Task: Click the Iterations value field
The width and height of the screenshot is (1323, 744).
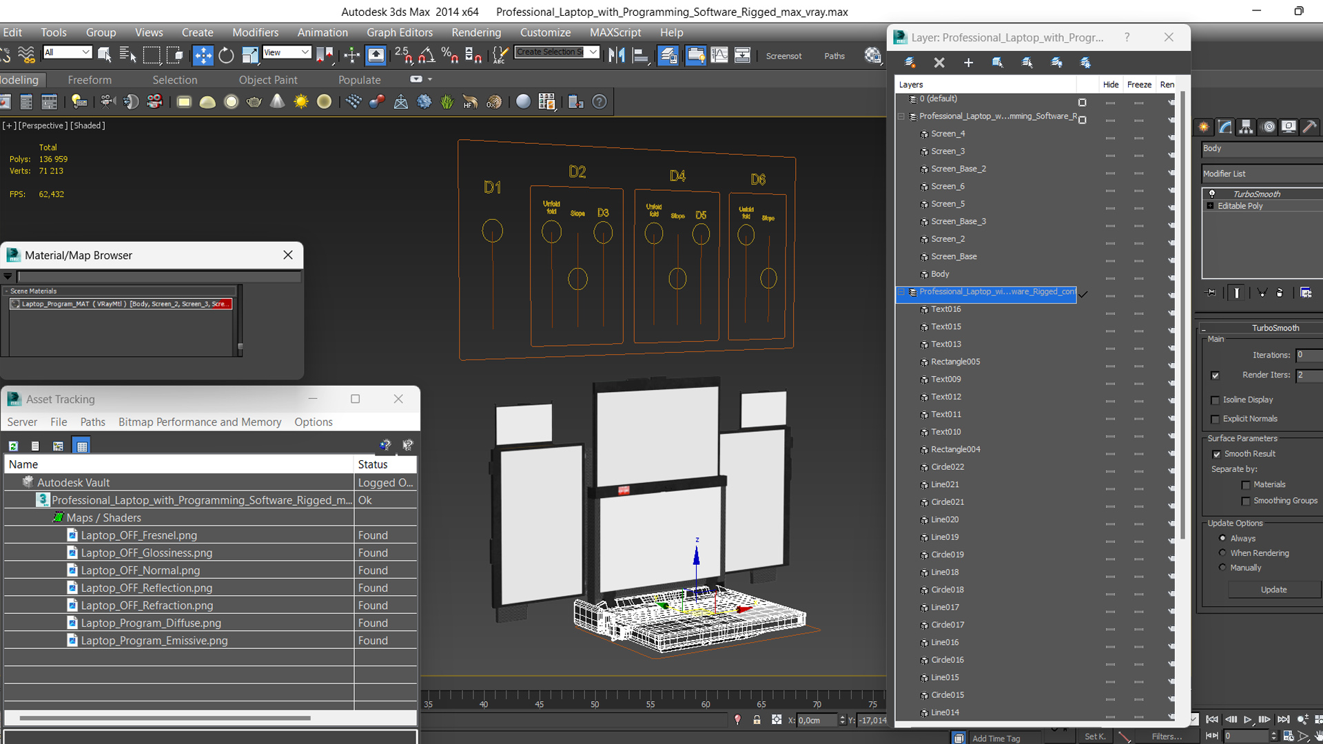Action: (x=1309, y=355)
